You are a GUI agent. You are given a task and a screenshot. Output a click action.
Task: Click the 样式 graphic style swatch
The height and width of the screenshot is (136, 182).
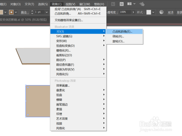(149, 12)
